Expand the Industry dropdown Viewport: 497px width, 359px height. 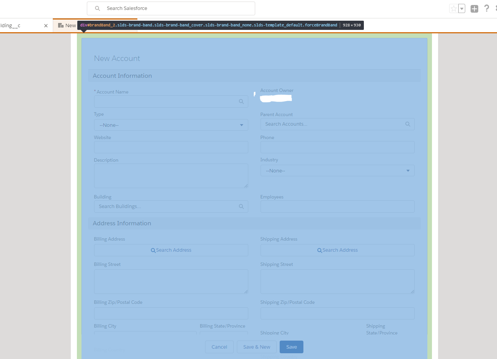pos(408,170)
